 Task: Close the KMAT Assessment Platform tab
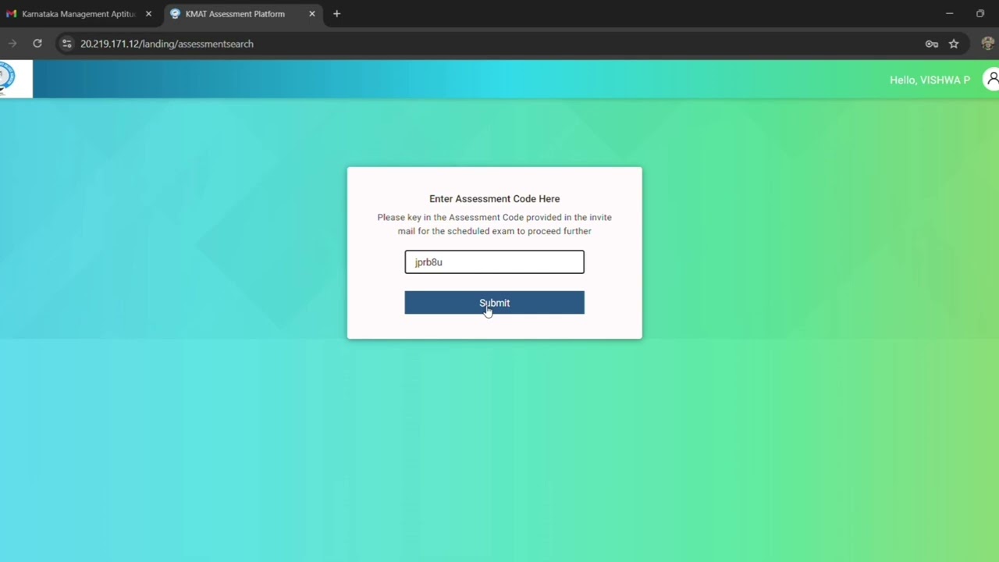(312, 14)
